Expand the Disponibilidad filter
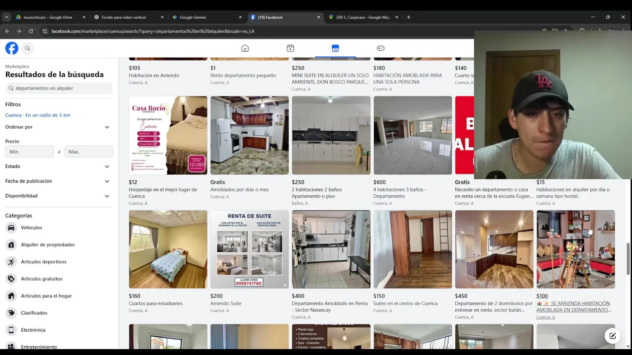The image size is (632, 355). (58, 196)
